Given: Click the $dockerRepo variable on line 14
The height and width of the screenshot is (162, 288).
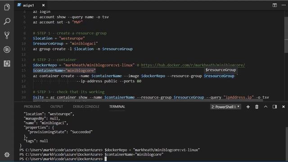Looking at the screenshot, I should pos(45,65).
